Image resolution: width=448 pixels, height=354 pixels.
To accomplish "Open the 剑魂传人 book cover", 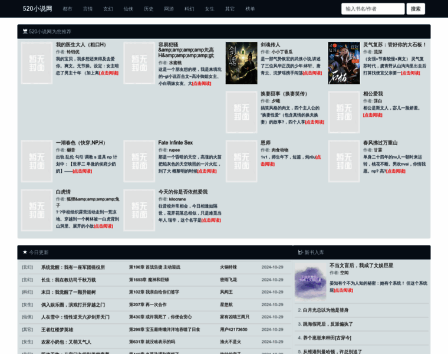I will [241, 63].
